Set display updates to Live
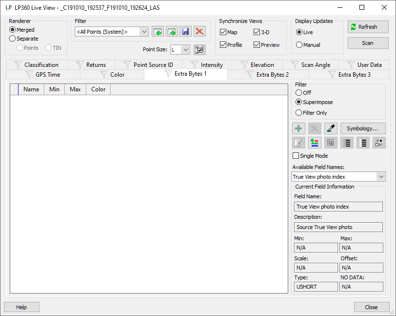Screen dimensions: 396x316 click(x=304, y=32)
